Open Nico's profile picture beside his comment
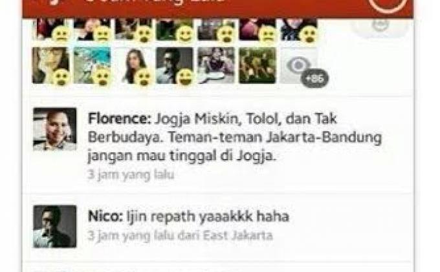This screenshot has height=272, width=440. click(55, 226)
